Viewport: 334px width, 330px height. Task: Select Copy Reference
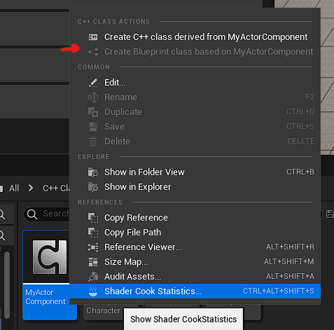(x=195, y=218)
